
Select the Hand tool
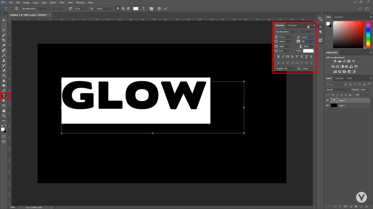[4, 111]
